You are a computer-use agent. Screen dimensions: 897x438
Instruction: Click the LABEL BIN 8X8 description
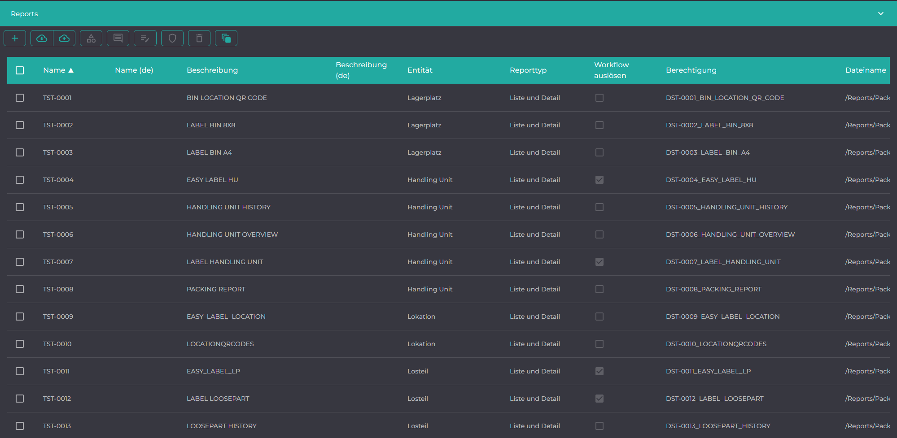[x=211, y=125]
